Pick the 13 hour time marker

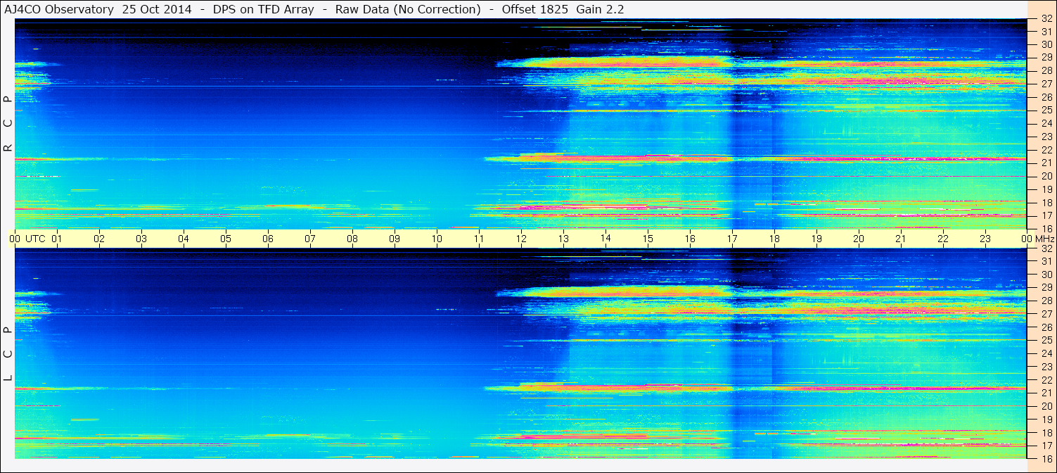[563, 239]
